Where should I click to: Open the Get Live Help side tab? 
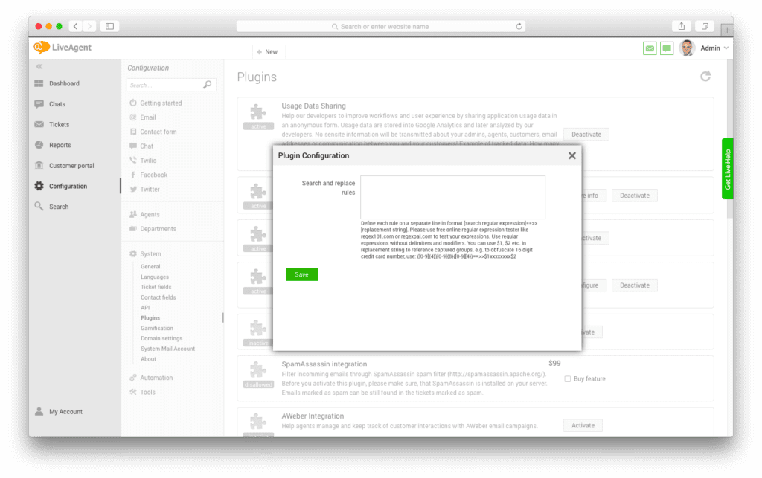[x=728, y=169]
